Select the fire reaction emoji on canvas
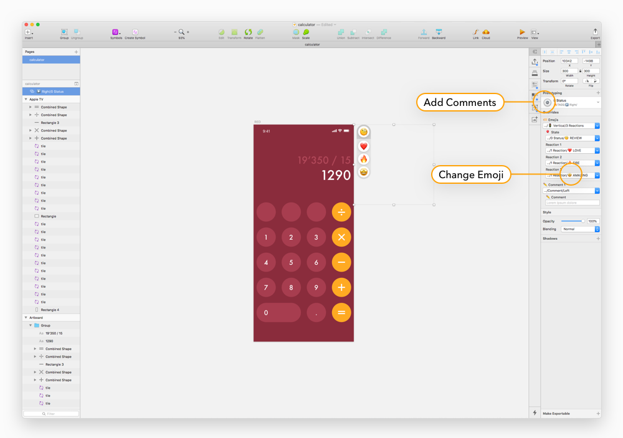The image size is (623, 438). coord(364,159)
